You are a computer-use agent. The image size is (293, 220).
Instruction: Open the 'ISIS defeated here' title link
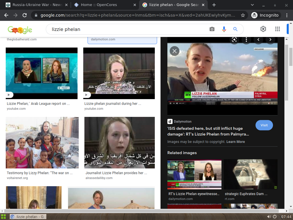point(208,131)
